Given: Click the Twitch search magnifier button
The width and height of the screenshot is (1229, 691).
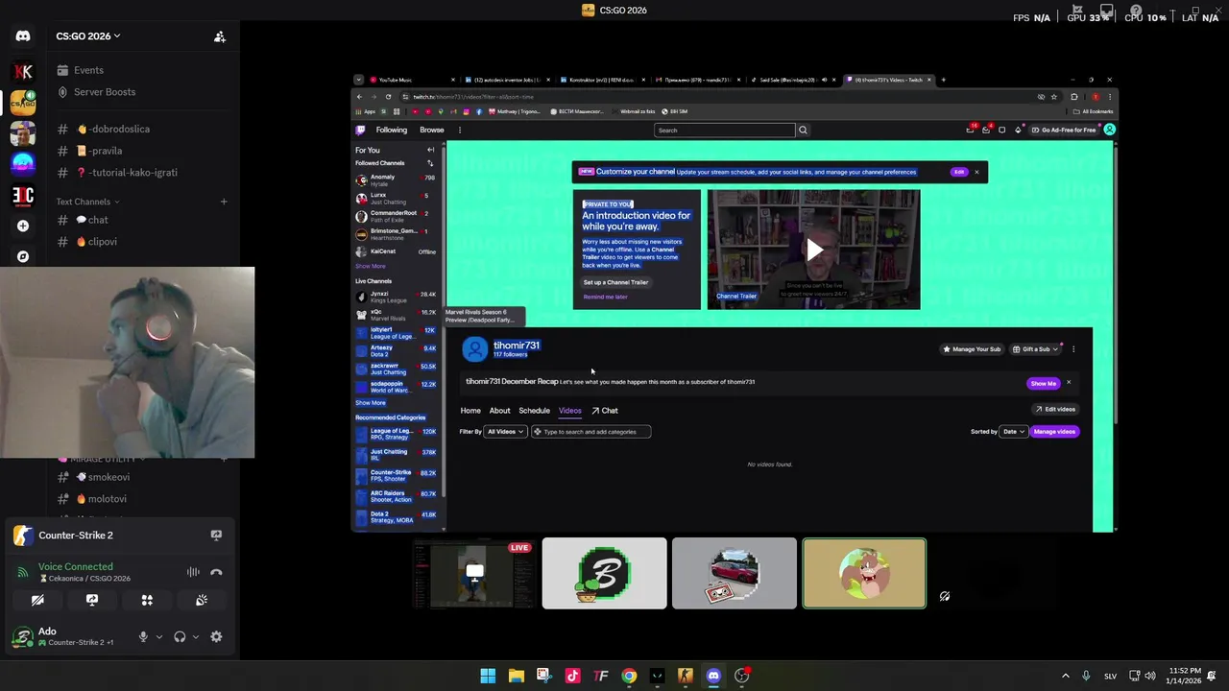Looking at the screenshot, I should coord(803,130).
